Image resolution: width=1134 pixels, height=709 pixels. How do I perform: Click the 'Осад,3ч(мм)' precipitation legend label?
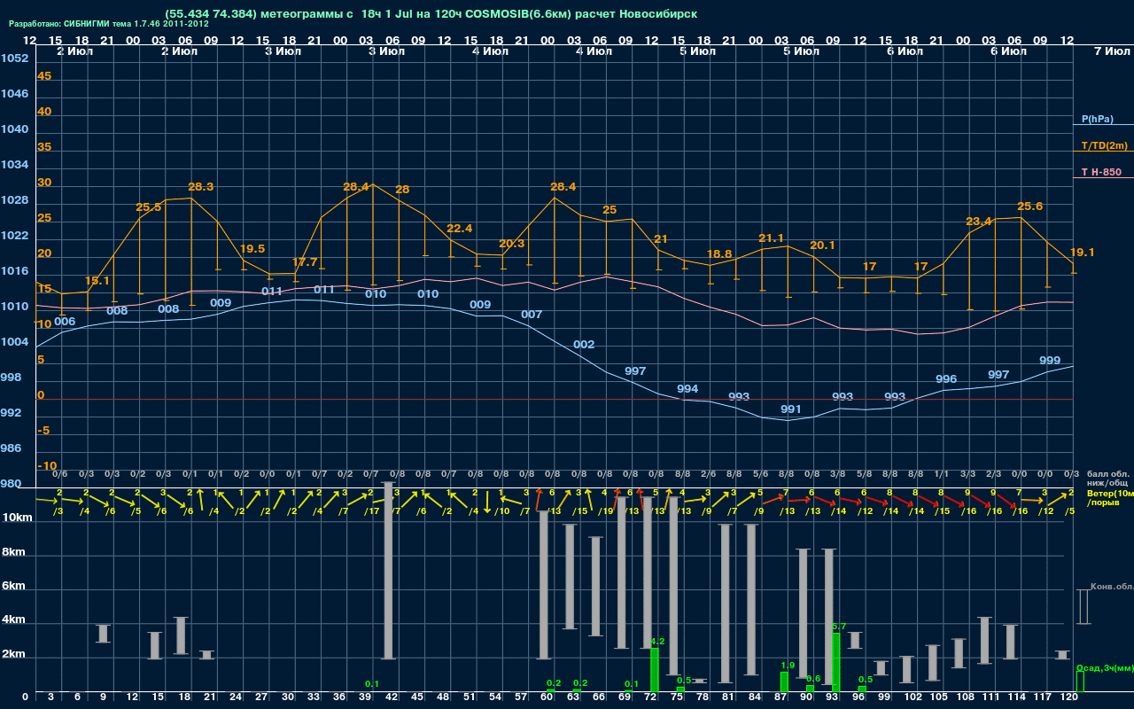click(x=1104, y=667)
